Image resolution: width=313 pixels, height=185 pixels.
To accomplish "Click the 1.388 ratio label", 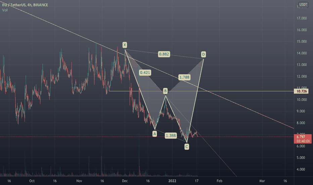I will [x=171, y=136].
